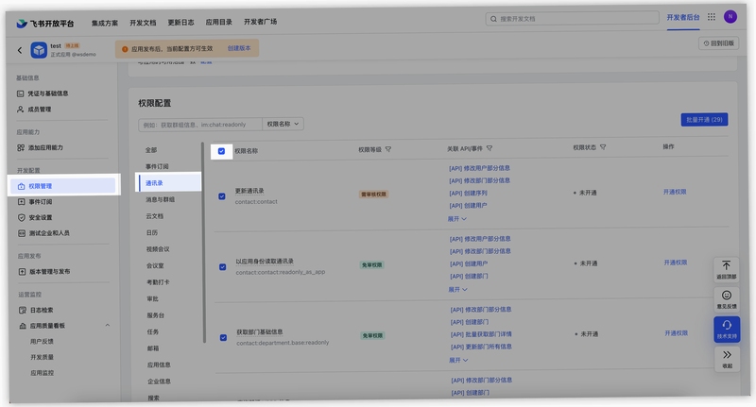Uncheck the 获取部门基础信息 checkbox
The width and height of the screenshot is (756, 407).
coord(223,338)
